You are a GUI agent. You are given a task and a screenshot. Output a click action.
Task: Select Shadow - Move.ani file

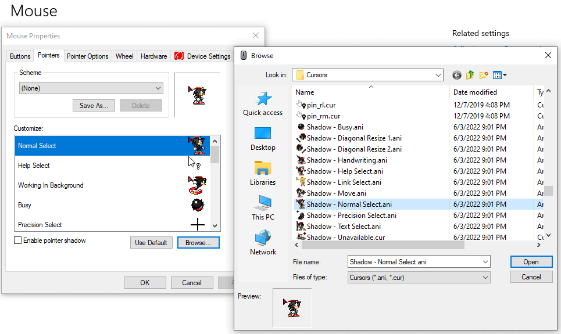pos(331,193)
